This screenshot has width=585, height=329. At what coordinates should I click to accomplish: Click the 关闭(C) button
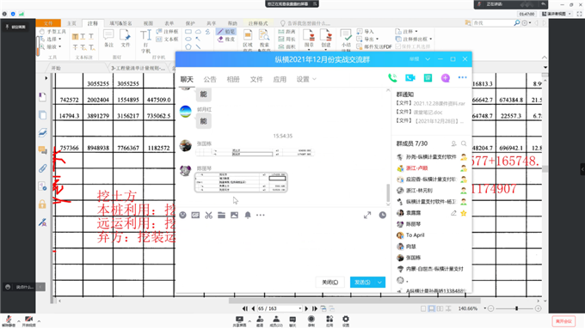tap(330, 283)
